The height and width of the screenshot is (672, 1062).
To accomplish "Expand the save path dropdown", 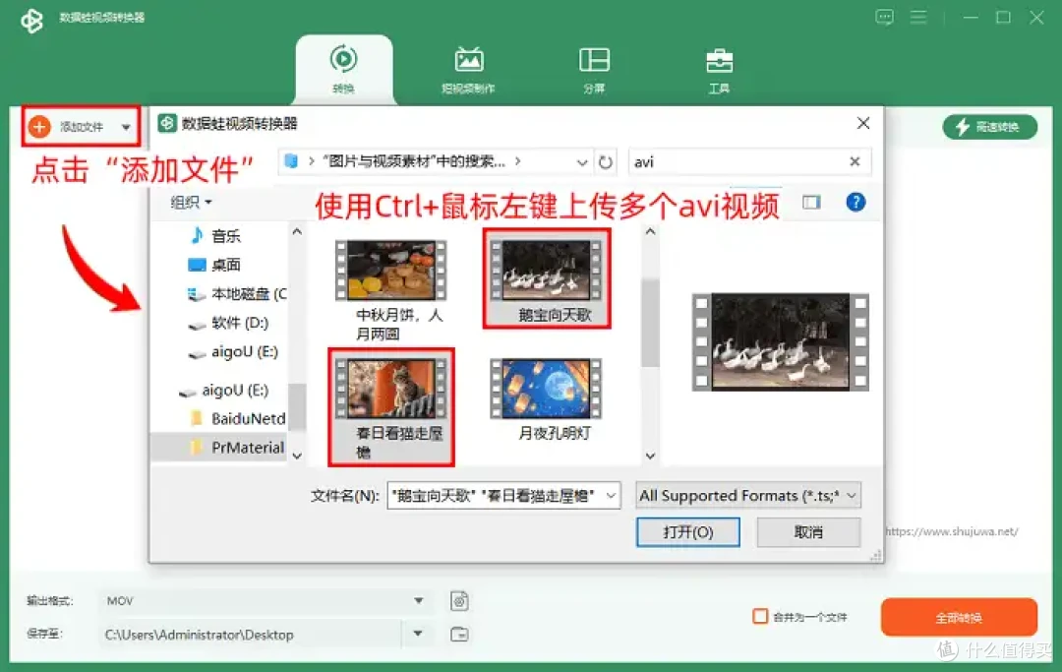I will click(x=418, y=634).
